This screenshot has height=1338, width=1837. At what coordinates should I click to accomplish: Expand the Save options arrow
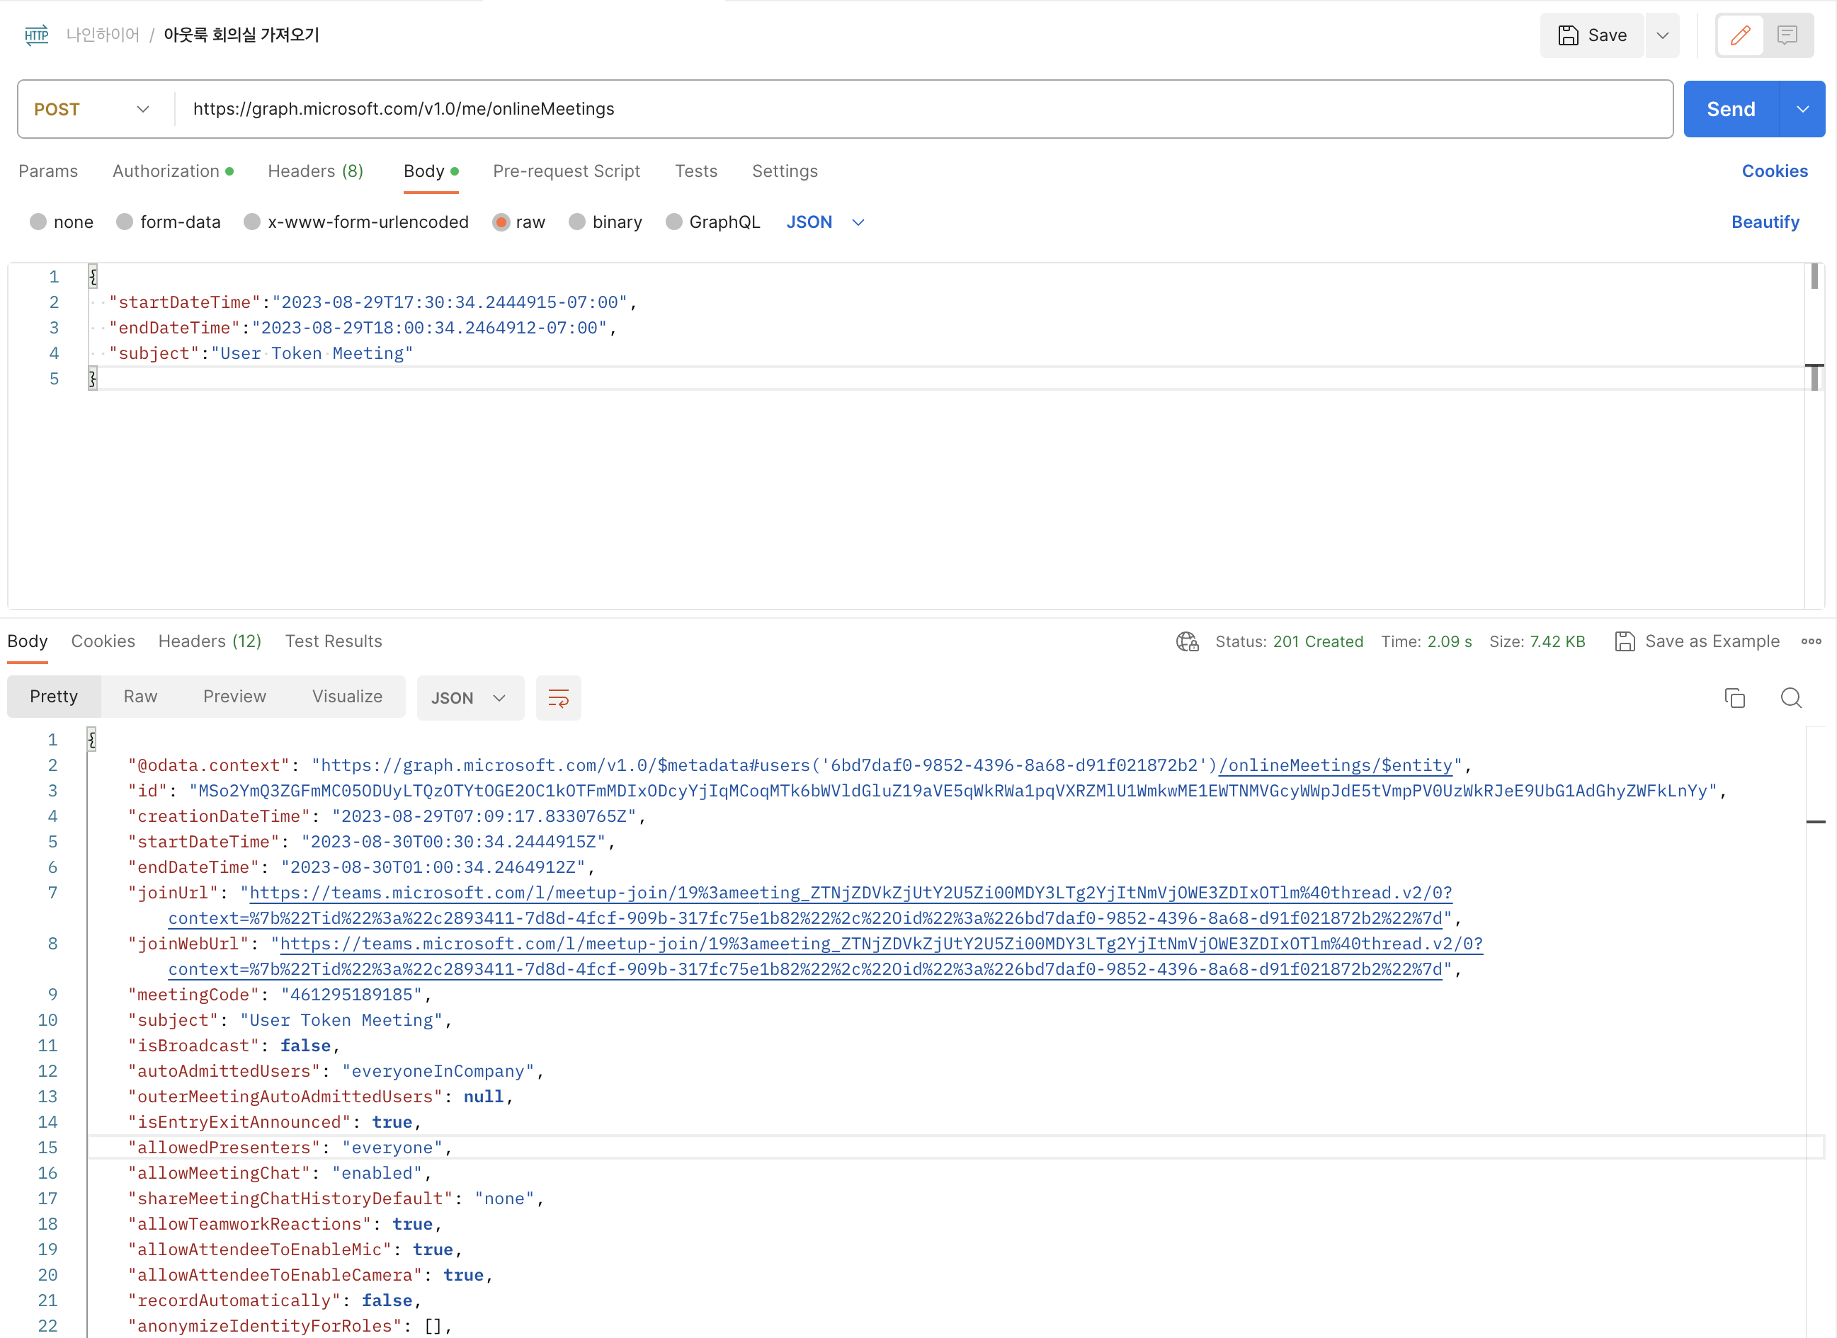coord(1663,35)
